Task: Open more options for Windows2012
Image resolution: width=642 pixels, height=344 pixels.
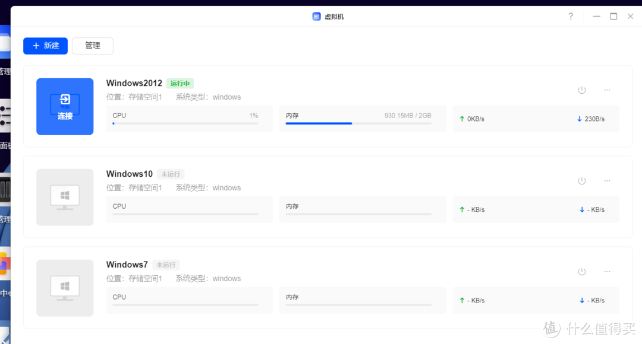Action: point(607,90)
